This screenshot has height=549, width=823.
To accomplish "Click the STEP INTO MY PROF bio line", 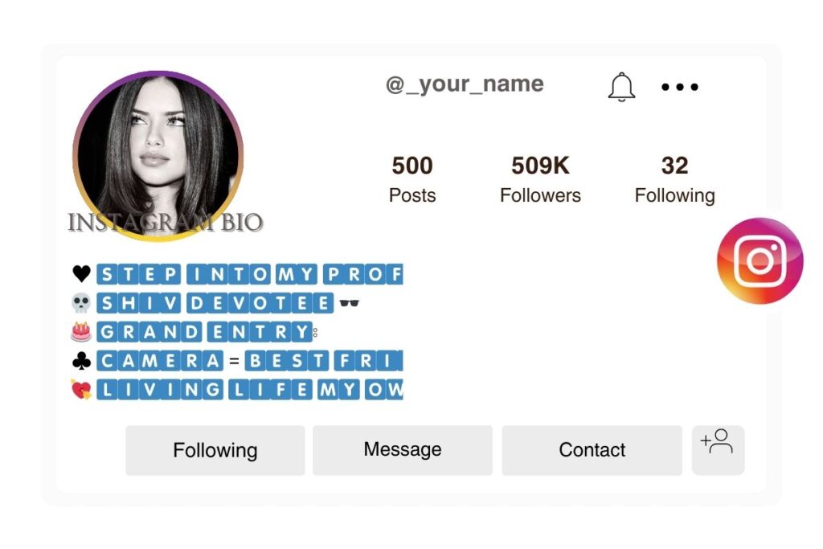I will pos(249,273).
